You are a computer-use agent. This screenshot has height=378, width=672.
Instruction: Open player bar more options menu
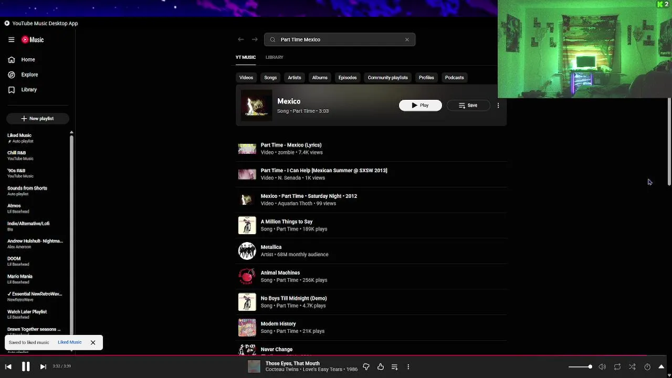408,367
